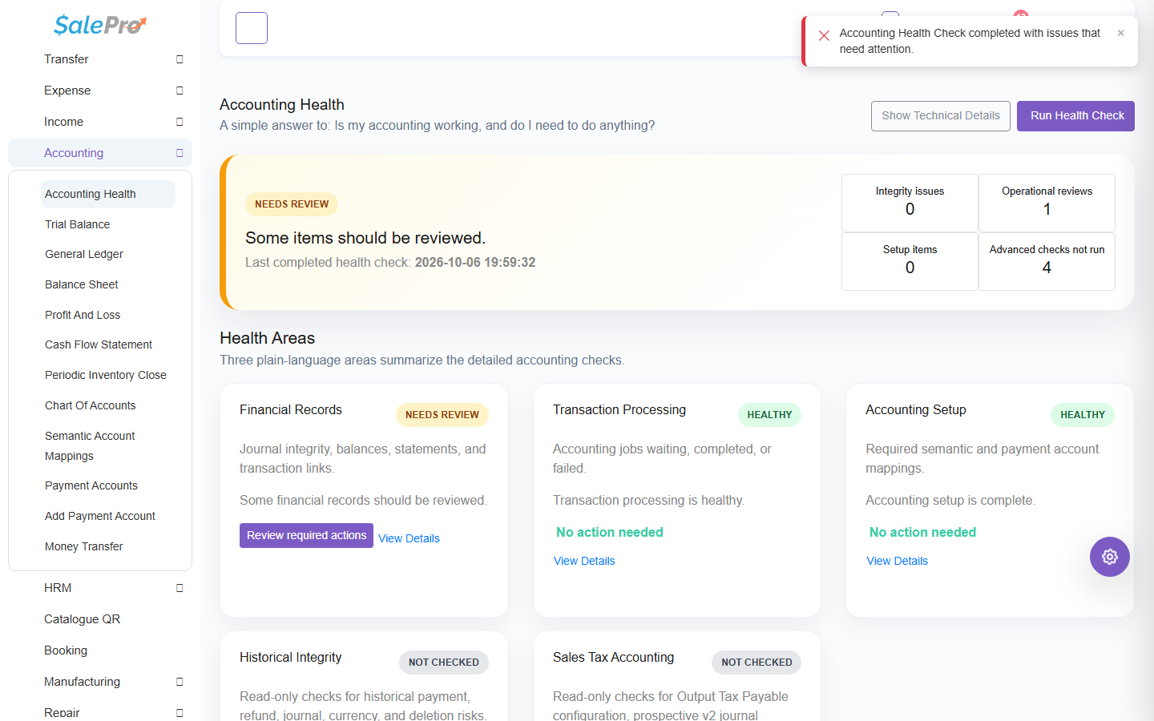Screen dimensions: 1154x721
Task: Click the HEALTHY badge on Transaction Processing
Action: tap(769, 415)
